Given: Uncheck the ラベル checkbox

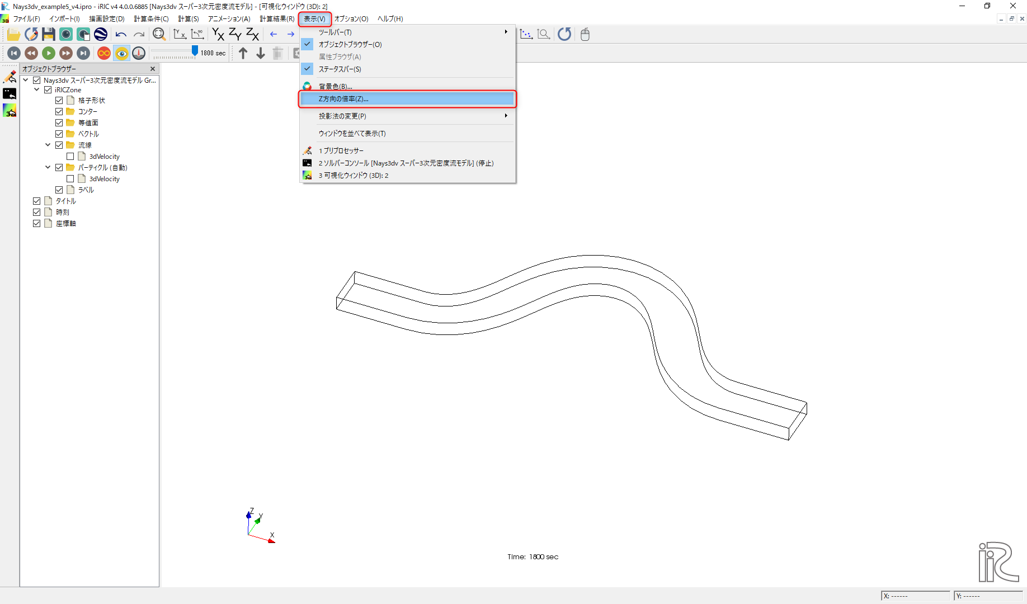Looking at the screenshot, I should (x=59, y=190).
